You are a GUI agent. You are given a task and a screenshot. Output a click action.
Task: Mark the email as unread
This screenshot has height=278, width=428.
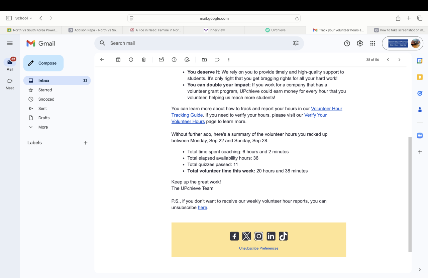(161, 60)
